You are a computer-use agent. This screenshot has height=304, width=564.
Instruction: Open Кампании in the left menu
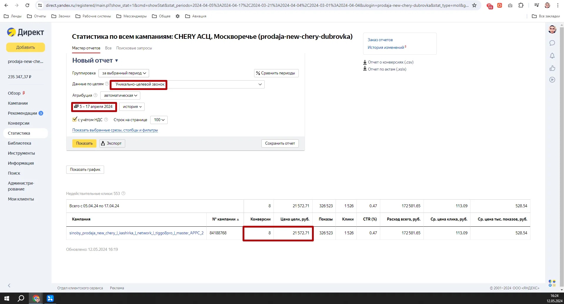point(18,103)
